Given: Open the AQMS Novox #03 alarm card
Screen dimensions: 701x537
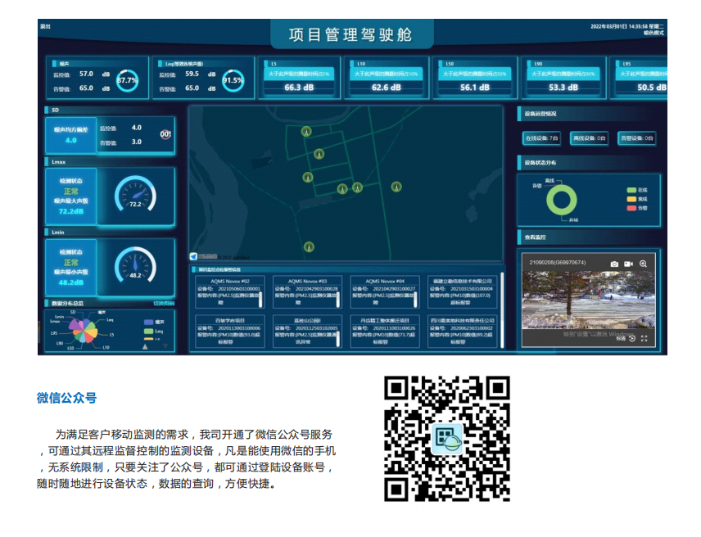Looking at the screenshot, I should tap(307, 292).
